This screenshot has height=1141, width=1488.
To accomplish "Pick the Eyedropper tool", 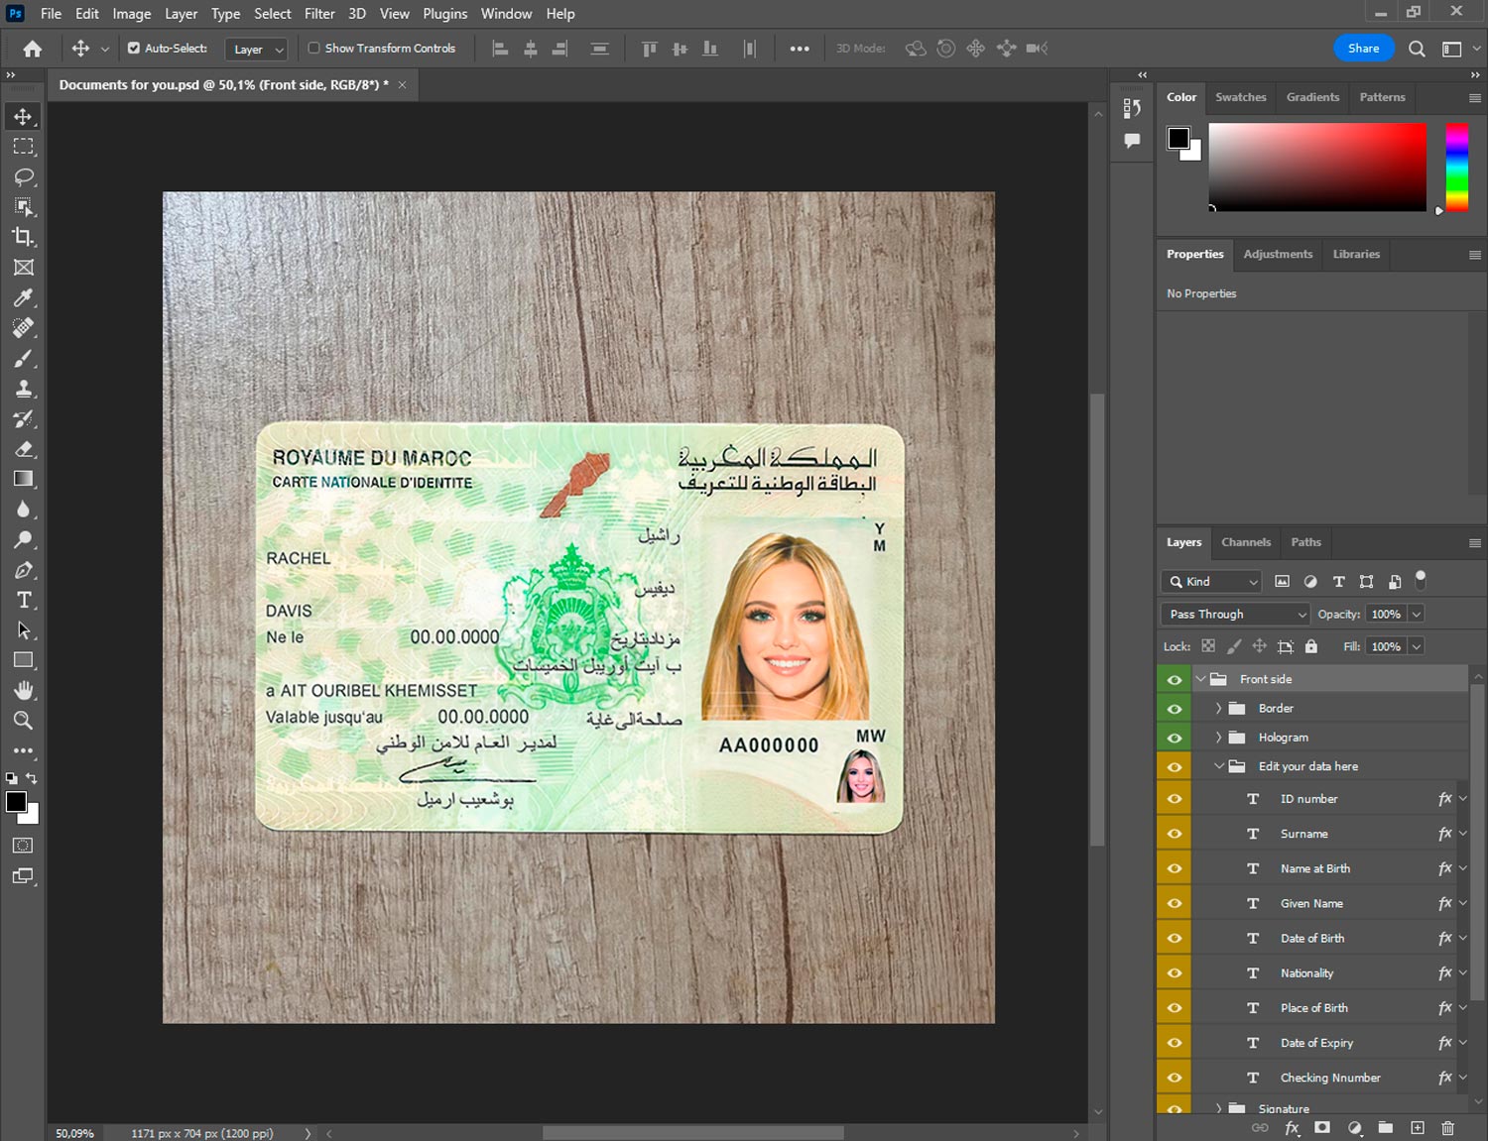I will point(24,297).
